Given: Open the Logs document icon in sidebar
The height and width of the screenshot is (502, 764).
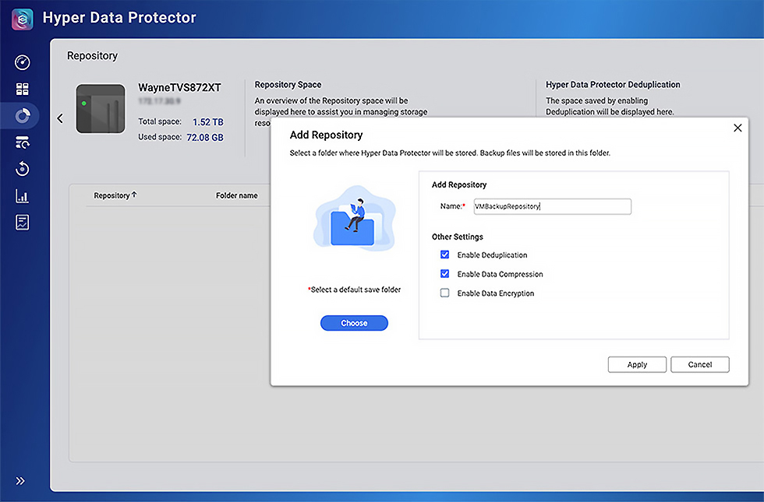Looking at the screenshot, I should click(x=23, y=223).
